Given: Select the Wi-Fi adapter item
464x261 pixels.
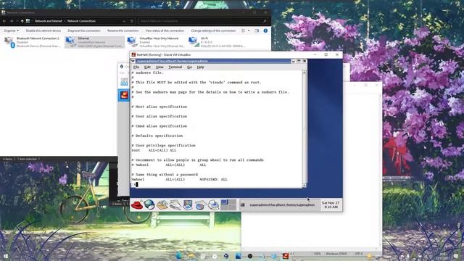Looking at the screenshot, I should [x=217, y=42].
